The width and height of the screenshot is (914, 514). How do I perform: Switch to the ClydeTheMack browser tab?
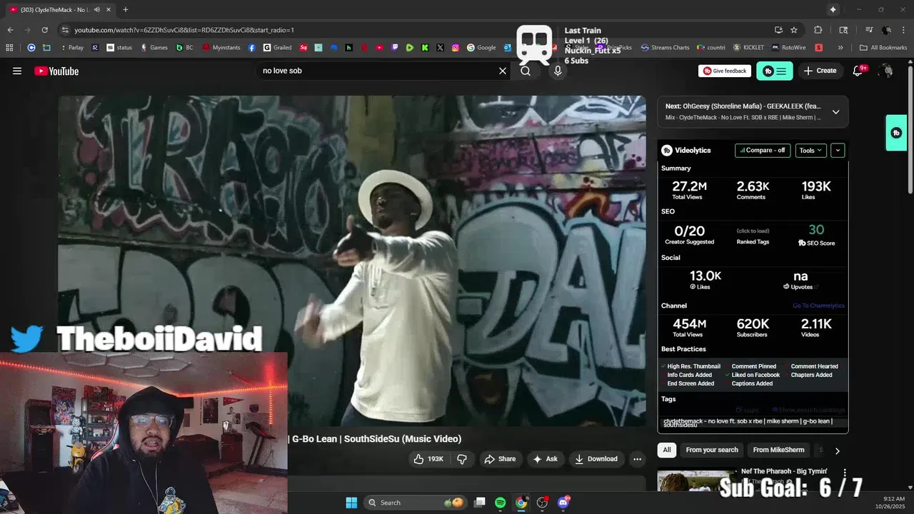[x=60, y=9]
